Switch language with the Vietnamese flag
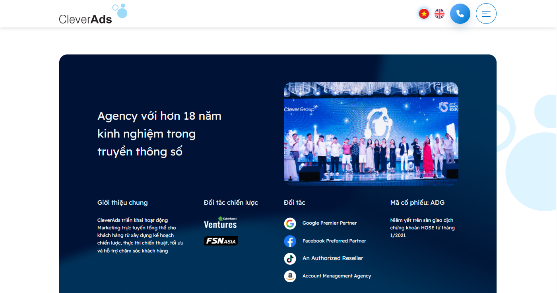The width and height of the screenshot is (557, 293). [424, 14]
